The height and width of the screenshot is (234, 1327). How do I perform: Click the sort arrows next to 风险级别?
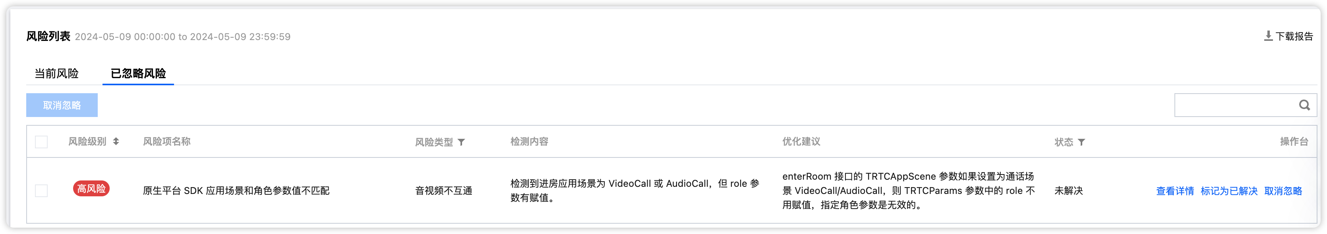(x=116, y=142)
